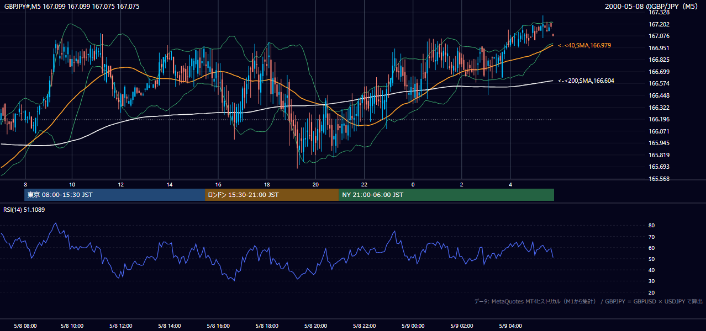This screenshot has width=706, height=331.
Task: Click price axis value 166.699
Action: 659,72
